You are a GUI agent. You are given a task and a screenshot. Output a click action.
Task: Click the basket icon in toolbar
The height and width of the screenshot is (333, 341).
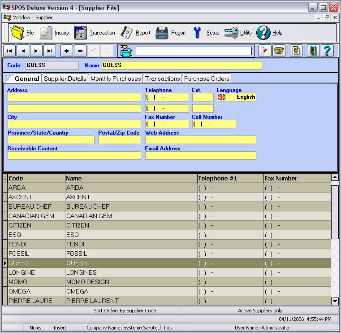pos(279,51)
